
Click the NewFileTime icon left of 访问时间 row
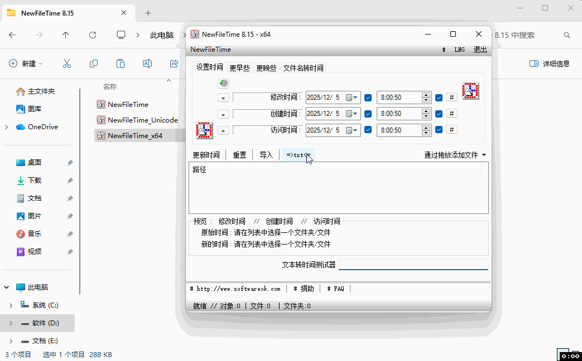click(204, 130)
